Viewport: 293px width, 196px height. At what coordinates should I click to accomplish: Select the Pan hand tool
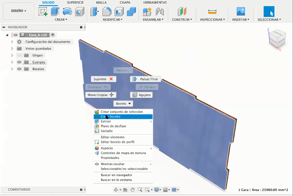[x=132, y=190]
